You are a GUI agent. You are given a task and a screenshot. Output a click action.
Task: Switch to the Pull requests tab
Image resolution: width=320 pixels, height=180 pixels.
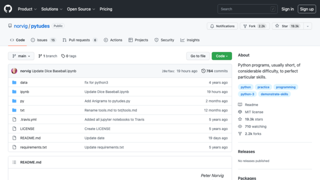[80, 40]
